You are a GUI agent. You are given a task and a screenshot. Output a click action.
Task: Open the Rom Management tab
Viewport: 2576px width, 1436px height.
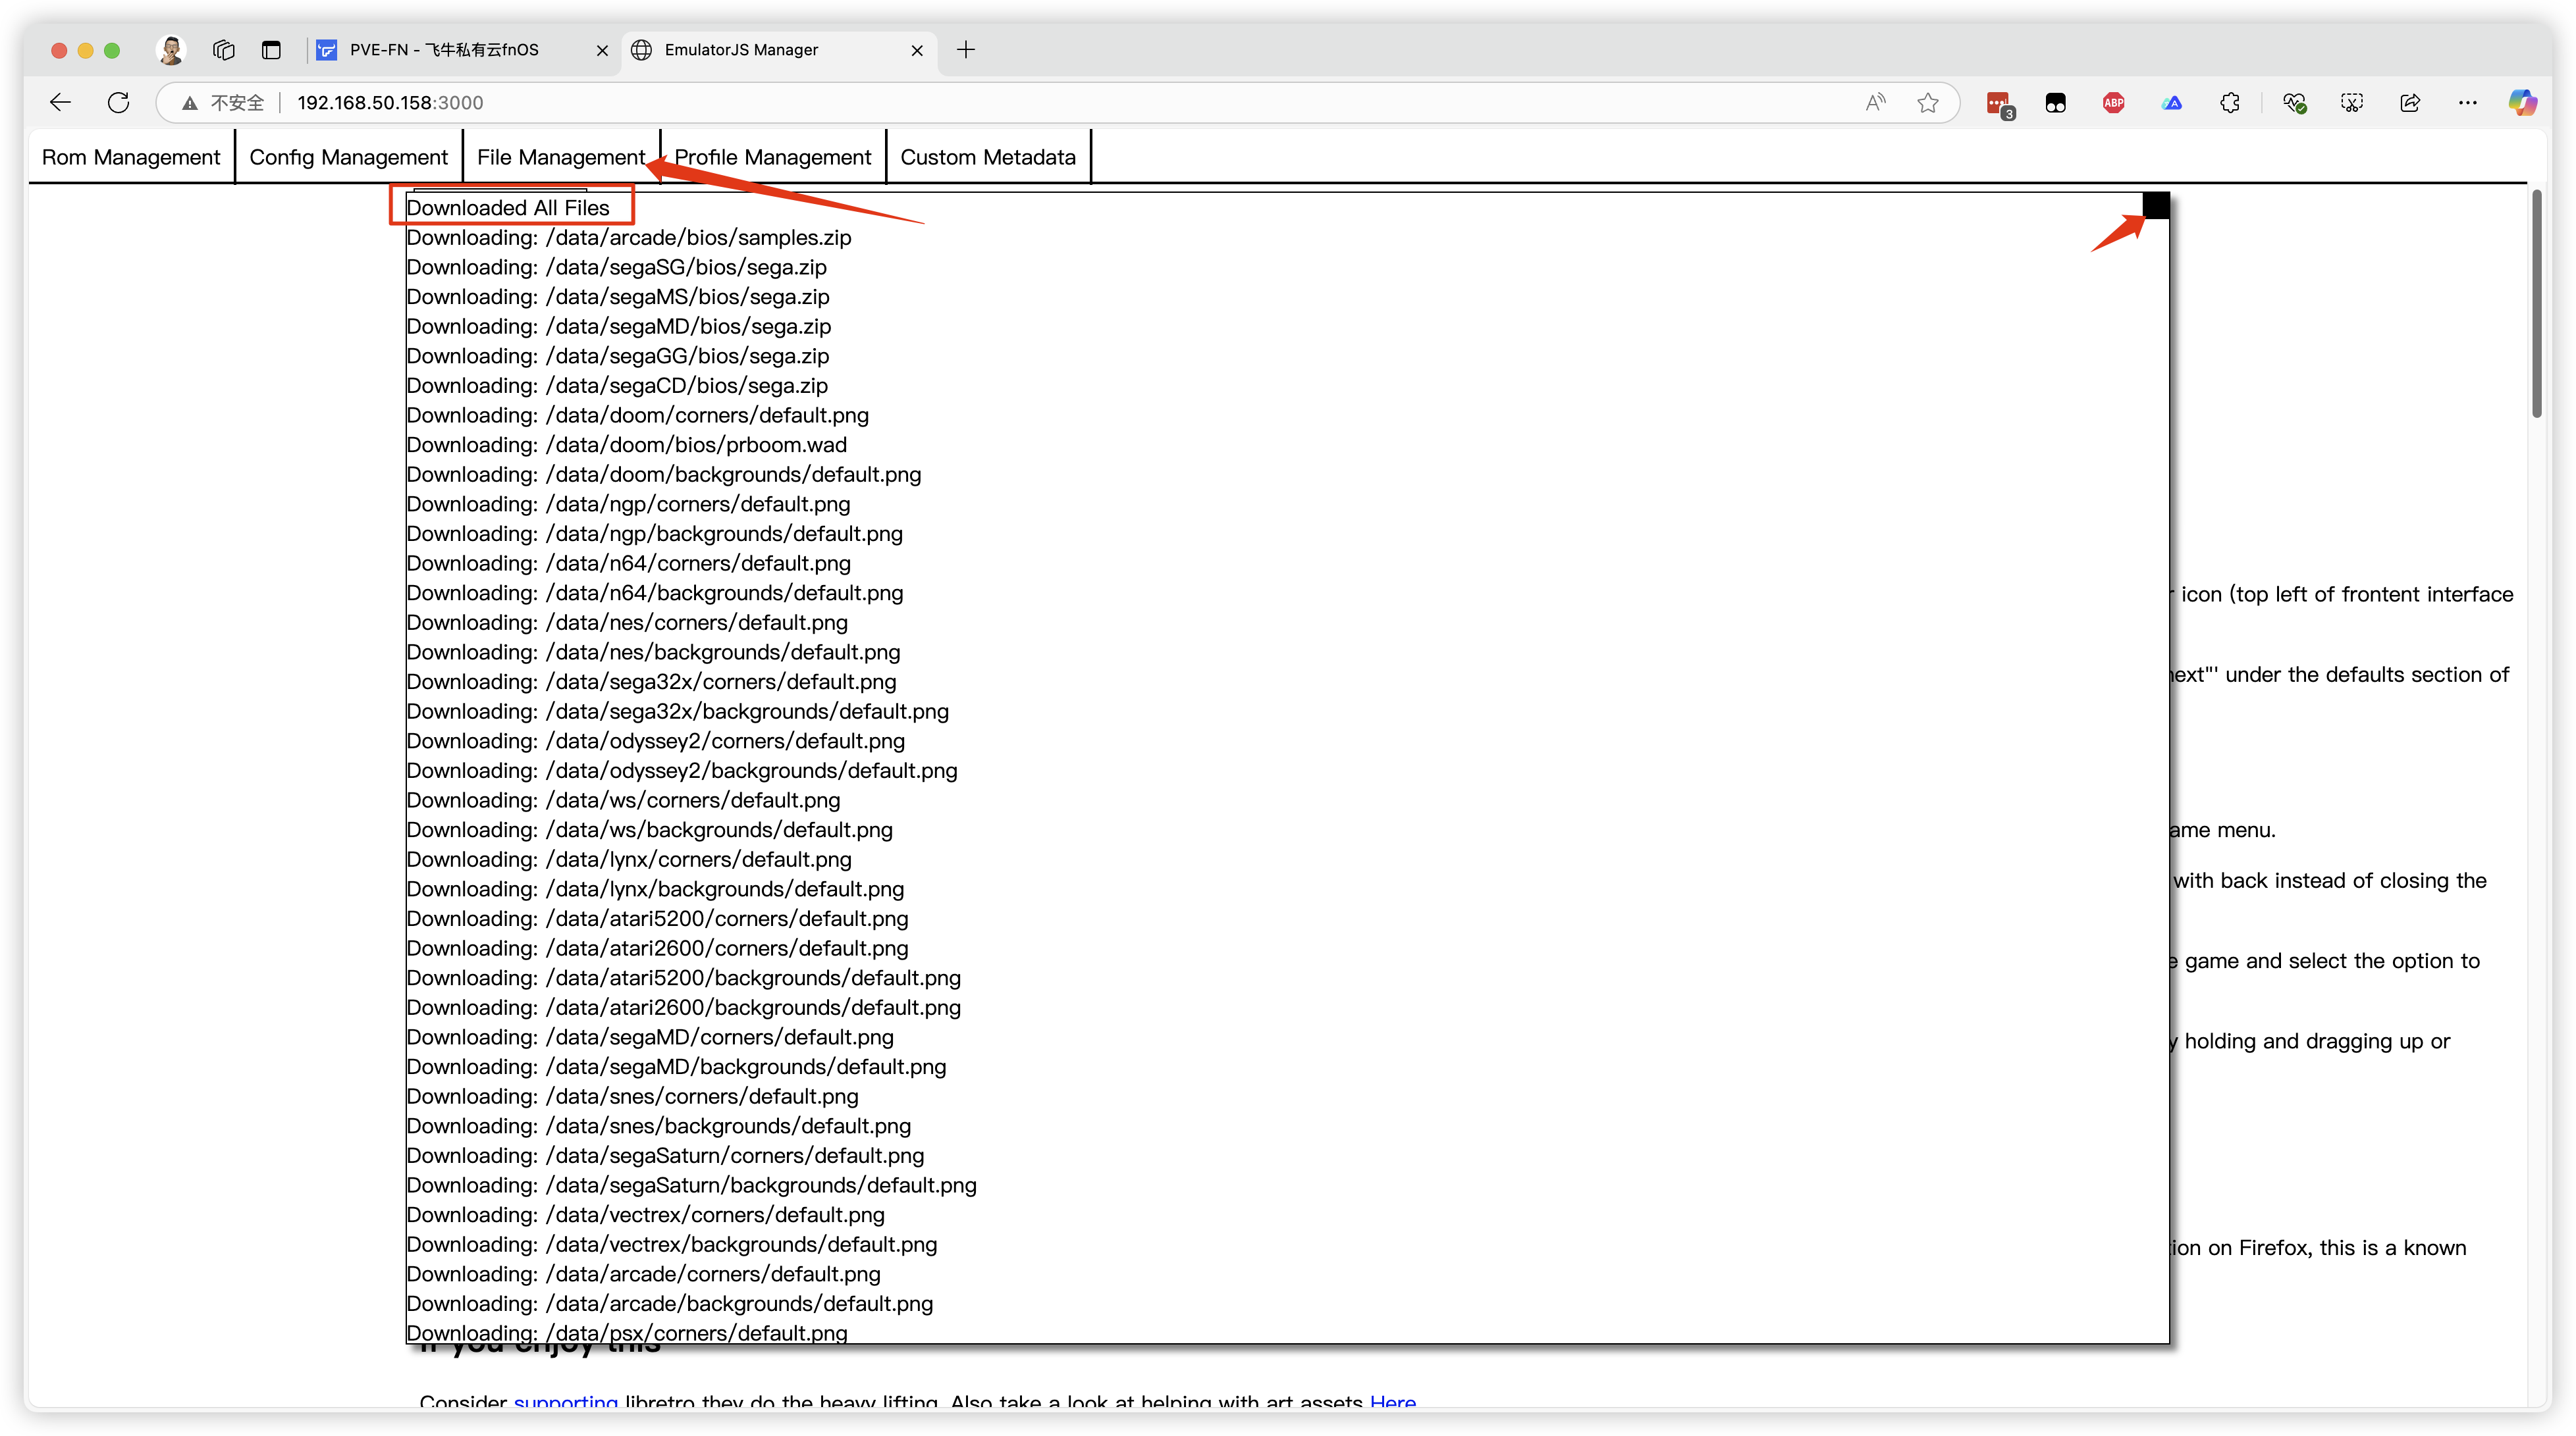pos(131,157)
